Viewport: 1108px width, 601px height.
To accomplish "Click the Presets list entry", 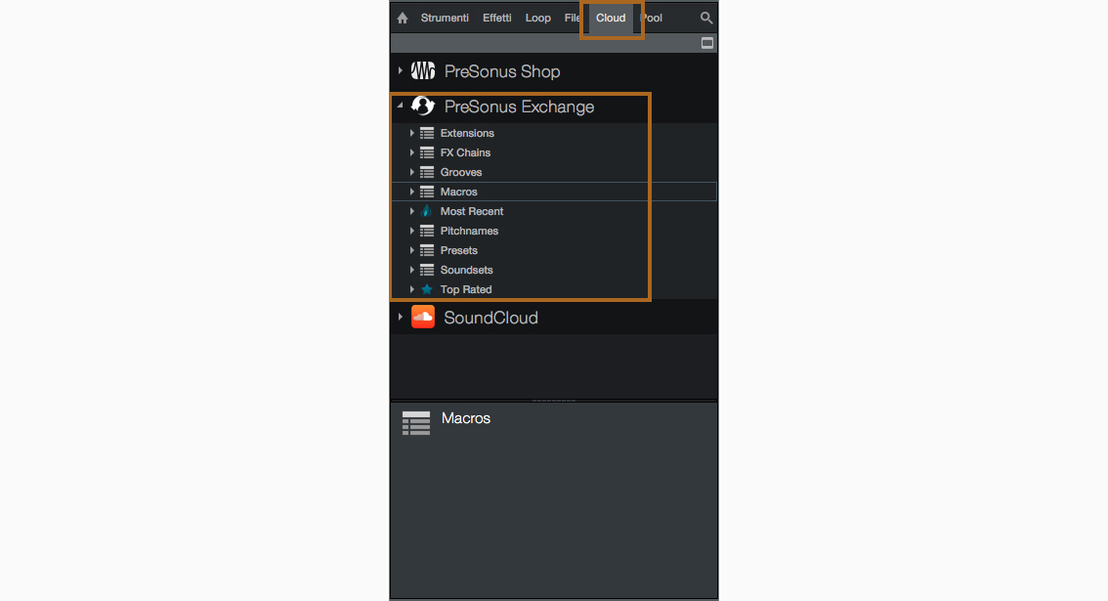I will click(x=458, y=250).
